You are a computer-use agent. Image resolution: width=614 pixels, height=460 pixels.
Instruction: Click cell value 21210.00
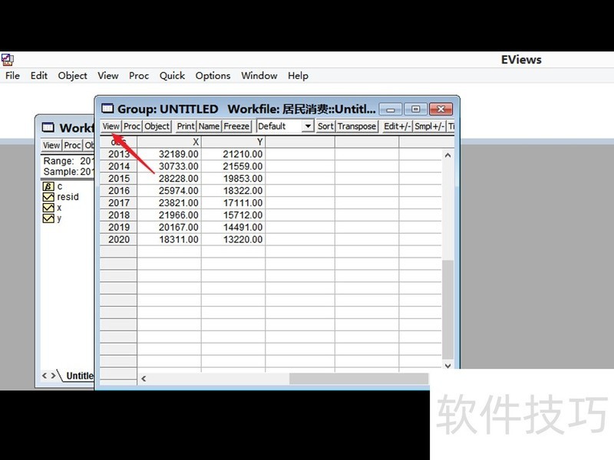tap(233, 154)
